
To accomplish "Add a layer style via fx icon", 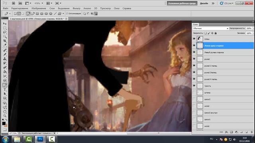I will coord(226,132).
